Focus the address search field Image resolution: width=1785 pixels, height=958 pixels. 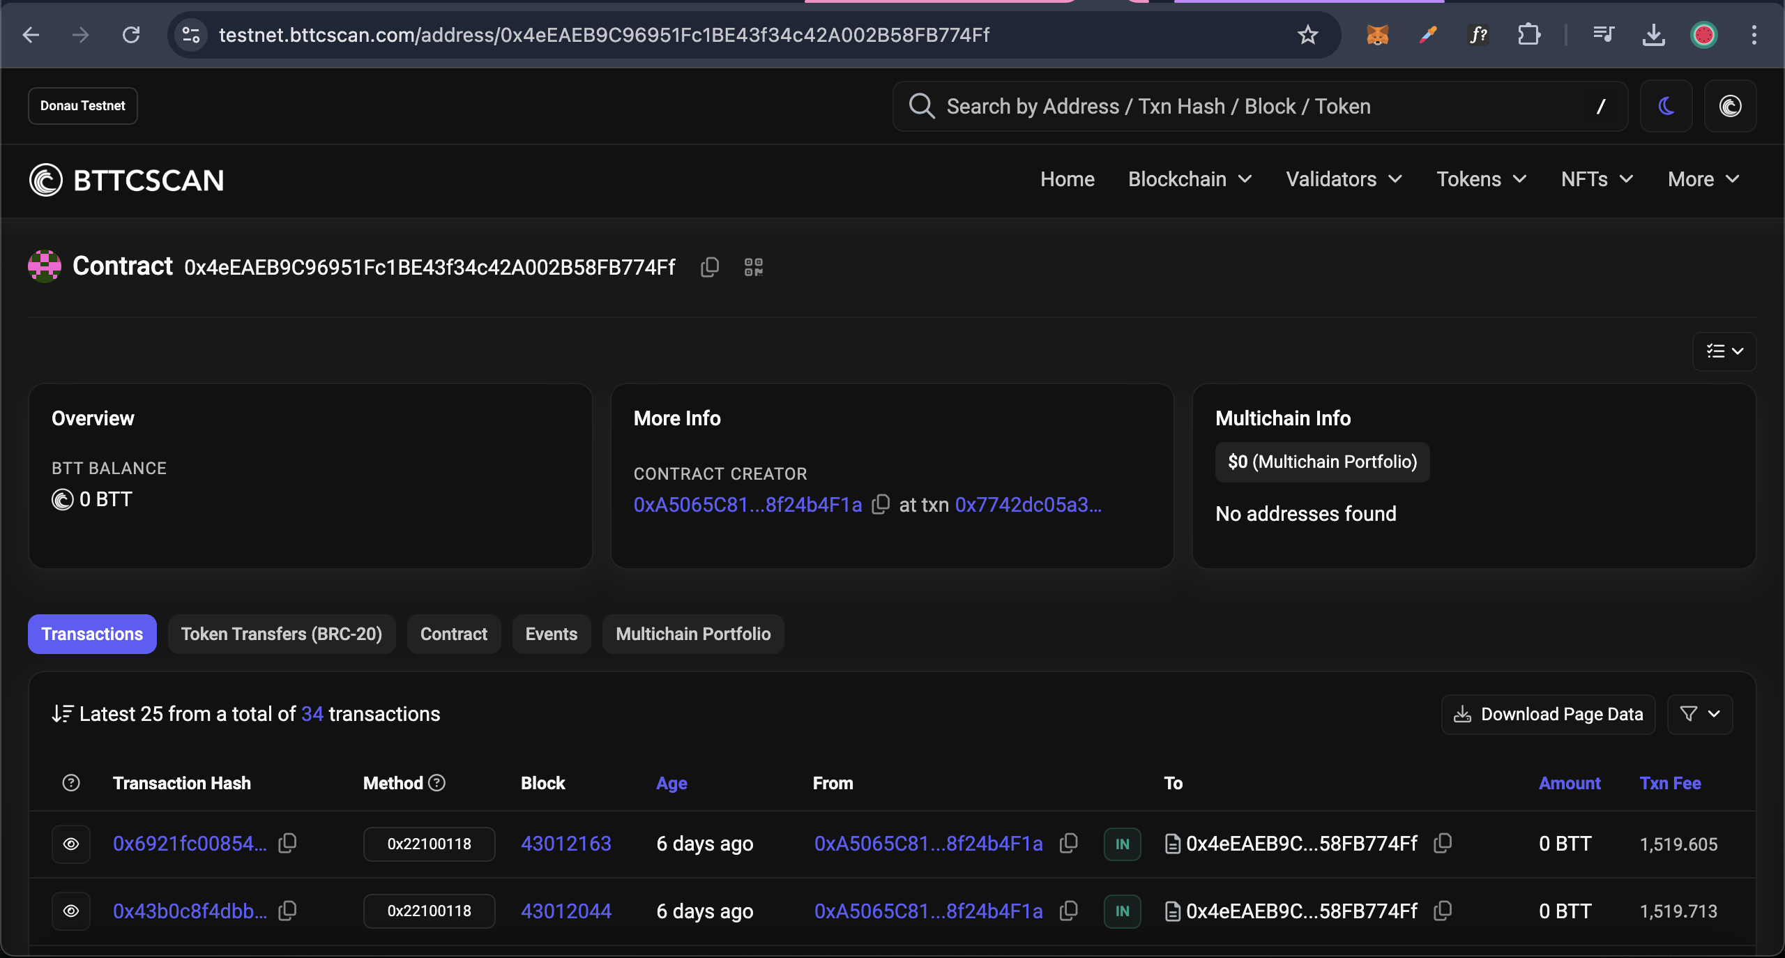[x=1255, y=106]
